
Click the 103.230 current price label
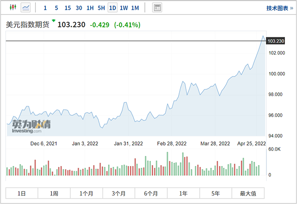[x=276, y=41]
